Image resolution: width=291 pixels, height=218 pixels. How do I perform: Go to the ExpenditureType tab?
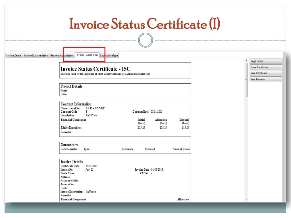click(x=109, y=55)
